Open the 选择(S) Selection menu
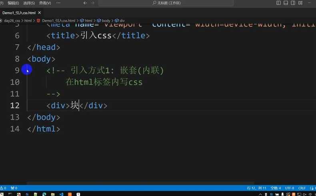The height and width of the screenshot is (196, 316). [29, 3]
